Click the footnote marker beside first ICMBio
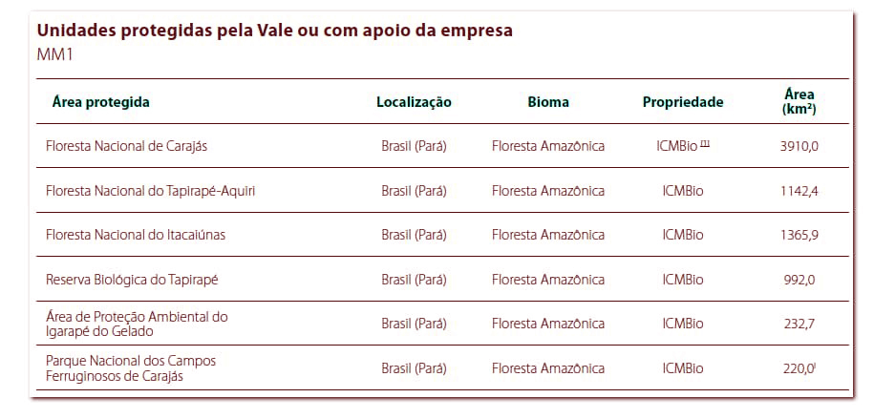This screenshot has height=419, width=874. click(705, 144)
